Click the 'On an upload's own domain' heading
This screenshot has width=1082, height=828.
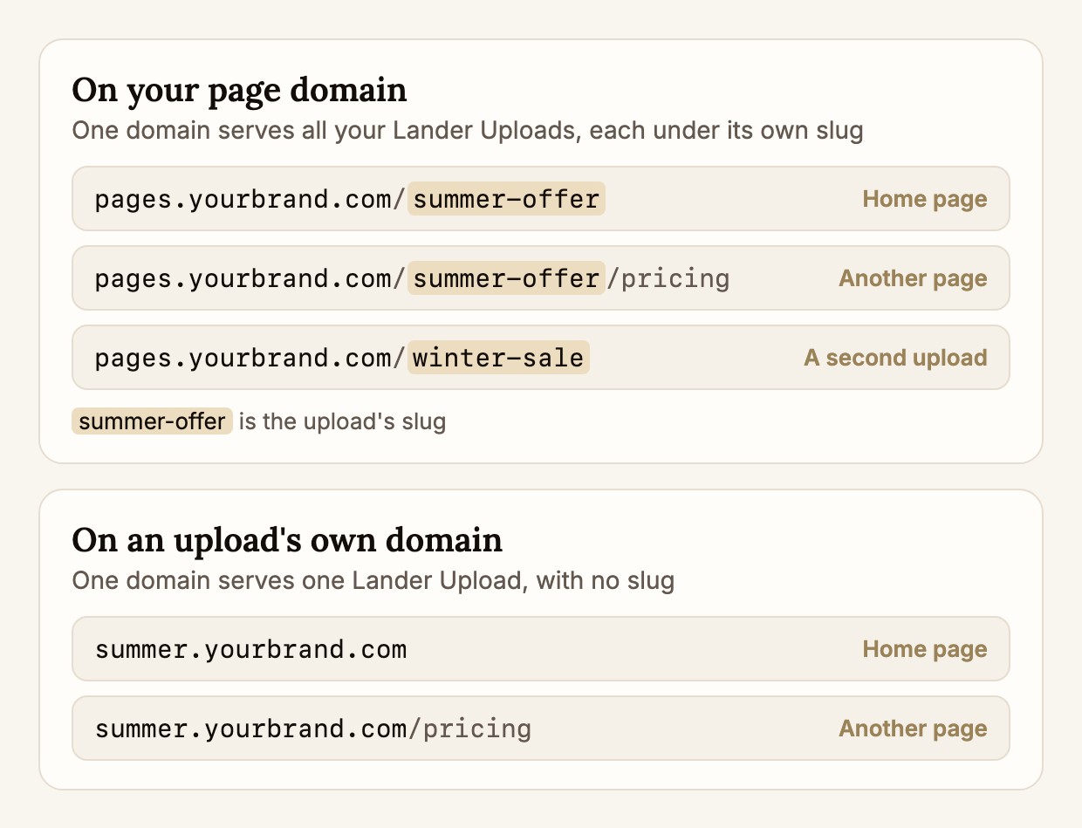pos(287,540)
